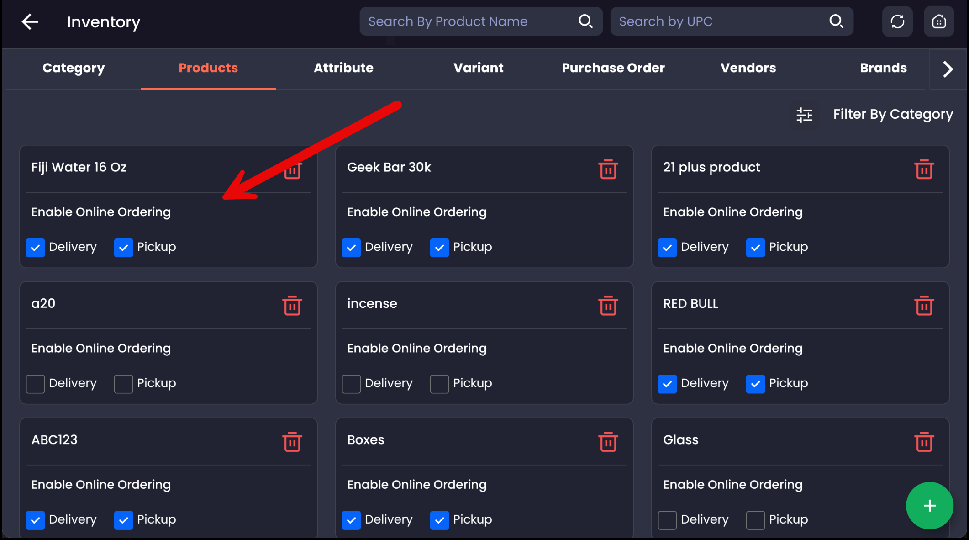Uncheck Pickup for Boxes product
The height and width of the screenshot is (540, 969).
439,520
